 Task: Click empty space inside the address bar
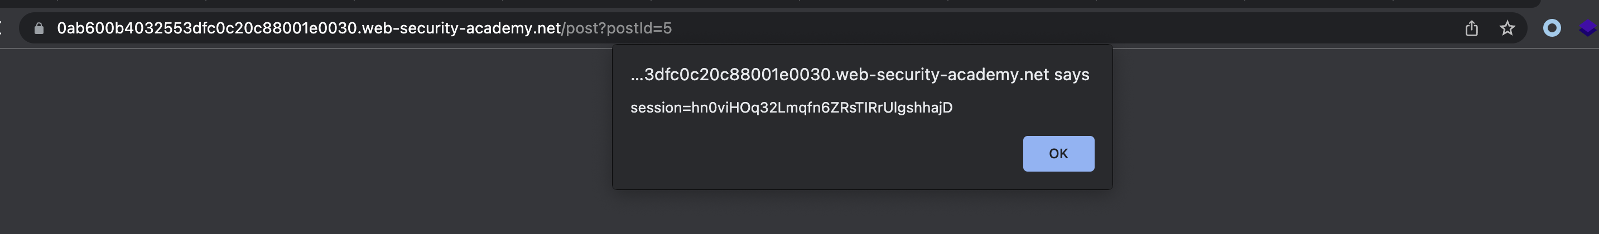1055,28
